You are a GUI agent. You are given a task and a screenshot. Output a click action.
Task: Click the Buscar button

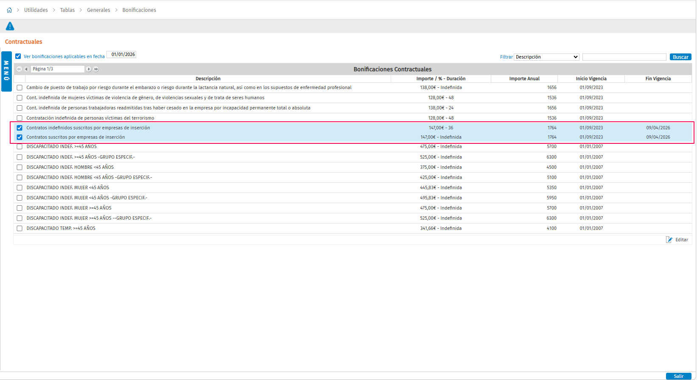tap(680, 57)
